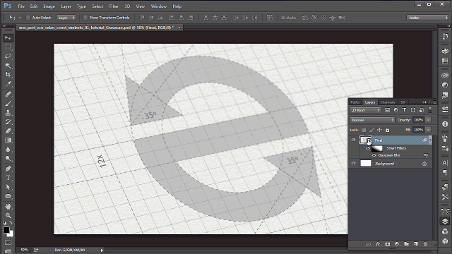The image size is (452, 254).
Task: Hide the Smart Filters
Action: pyautogui.click(x=368, y=148)
